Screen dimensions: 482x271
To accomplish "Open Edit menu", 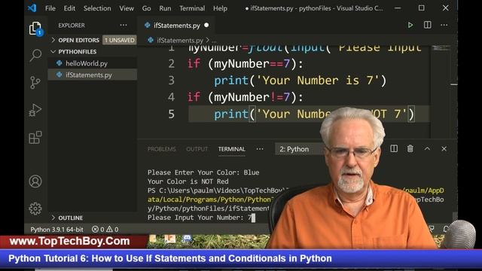I will tap(69, 8).
